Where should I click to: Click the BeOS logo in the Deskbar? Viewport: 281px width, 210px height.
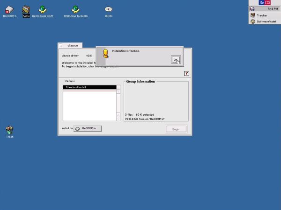[x=265, y=2]
